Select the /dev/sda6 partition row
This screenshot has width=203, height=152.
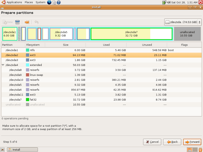pos(101,90)
